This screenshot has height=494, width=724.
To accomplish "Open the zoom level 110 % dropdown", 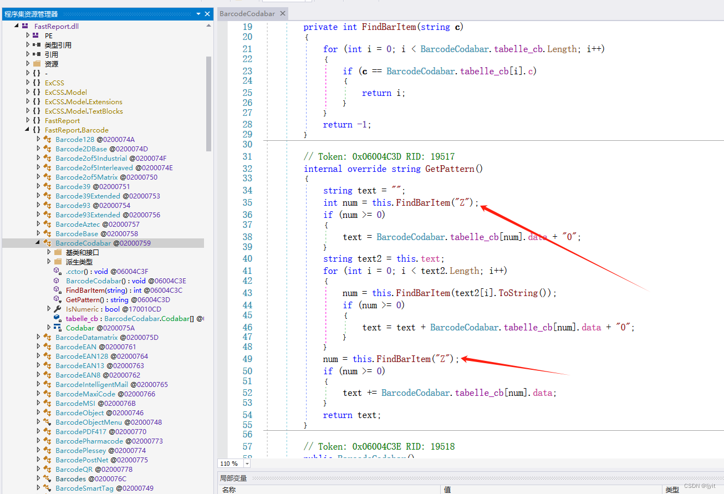I will tap(247, 464).
